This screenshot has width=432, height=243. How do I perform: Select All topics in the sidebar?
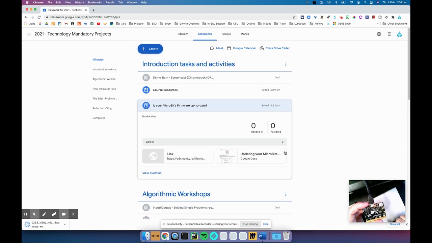tap(98, 60)
